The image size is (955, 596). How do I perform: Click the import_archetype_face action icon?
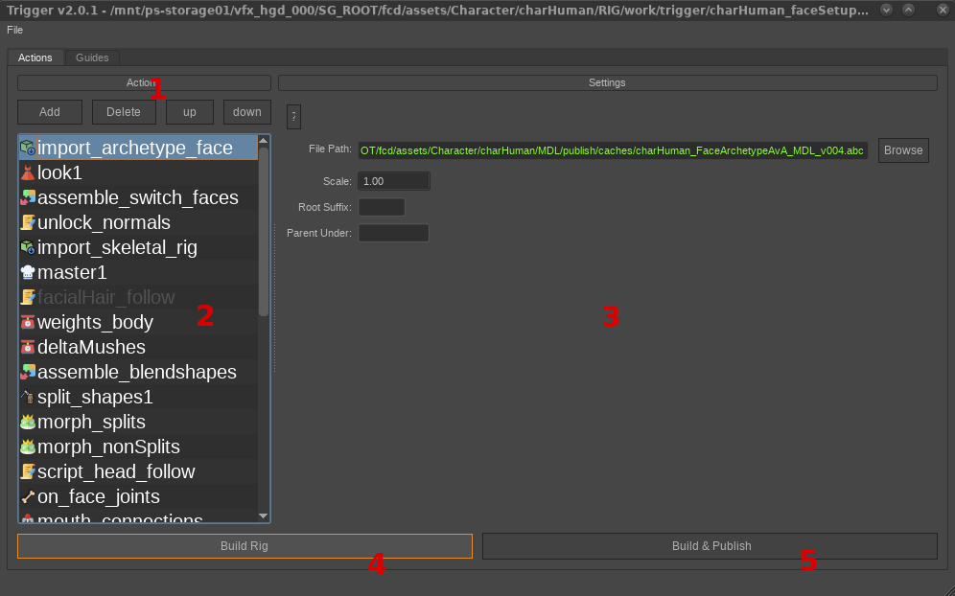(x=28, y=148)
